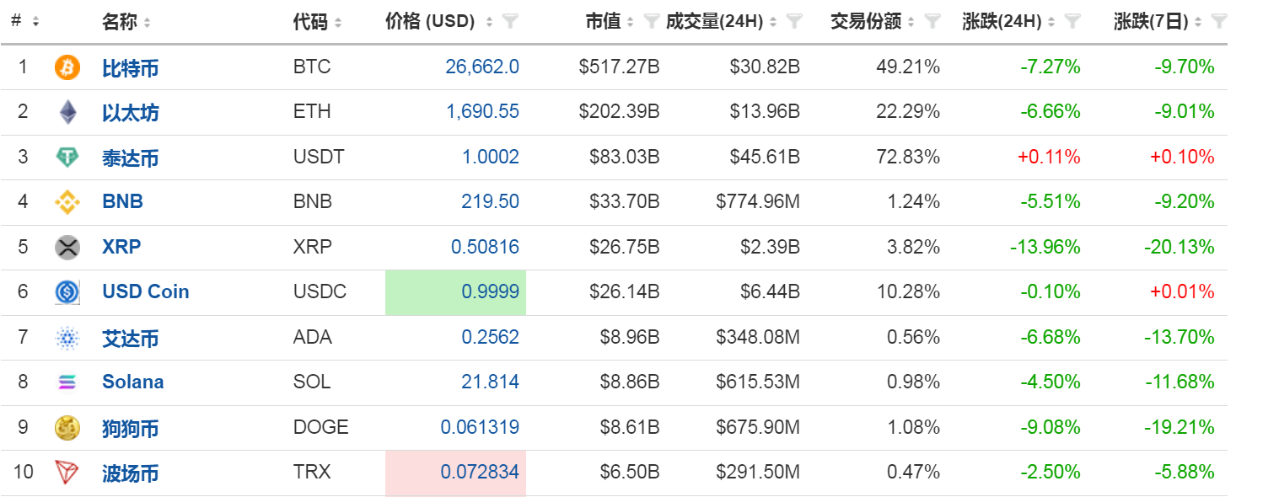Screen dimensions: 1279x497
Task: Open the 比特币 coin link
Action: click(x=130, y=68)
